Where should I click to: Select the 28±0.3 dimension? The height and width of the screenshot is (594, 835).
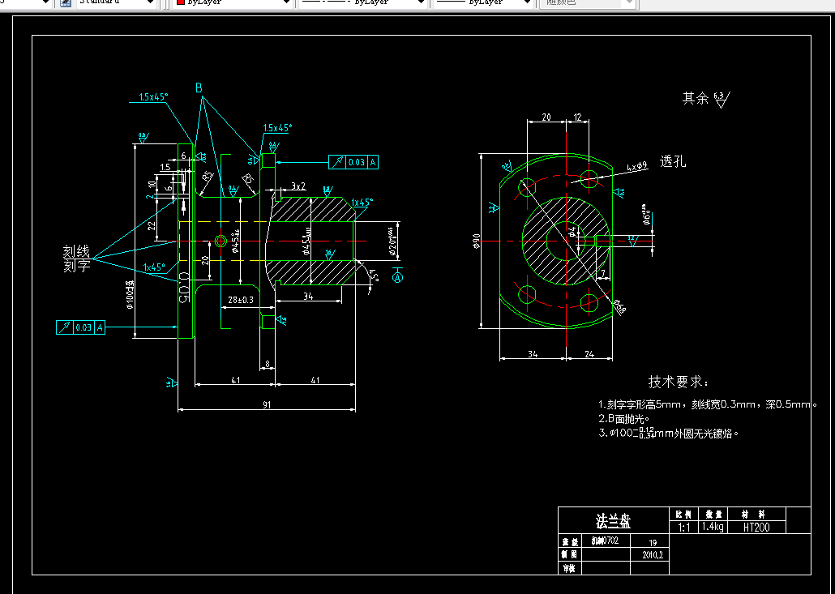tap(241, 300)
